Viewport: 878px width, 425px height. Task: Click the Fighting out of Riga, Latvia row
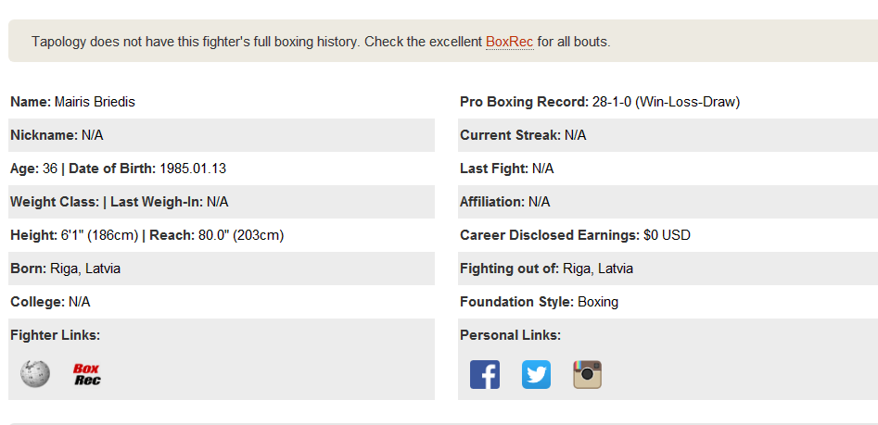coord(668,269)
